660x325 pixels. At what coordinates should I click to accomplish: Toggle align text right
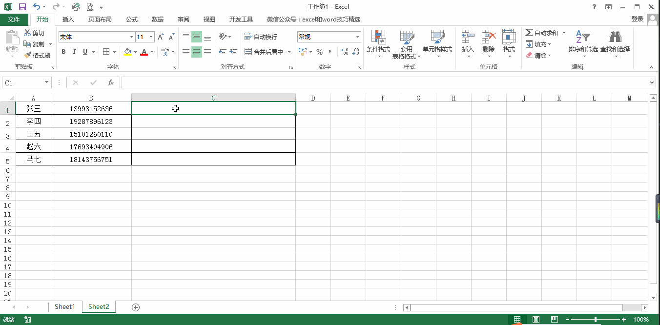(207, 52)
